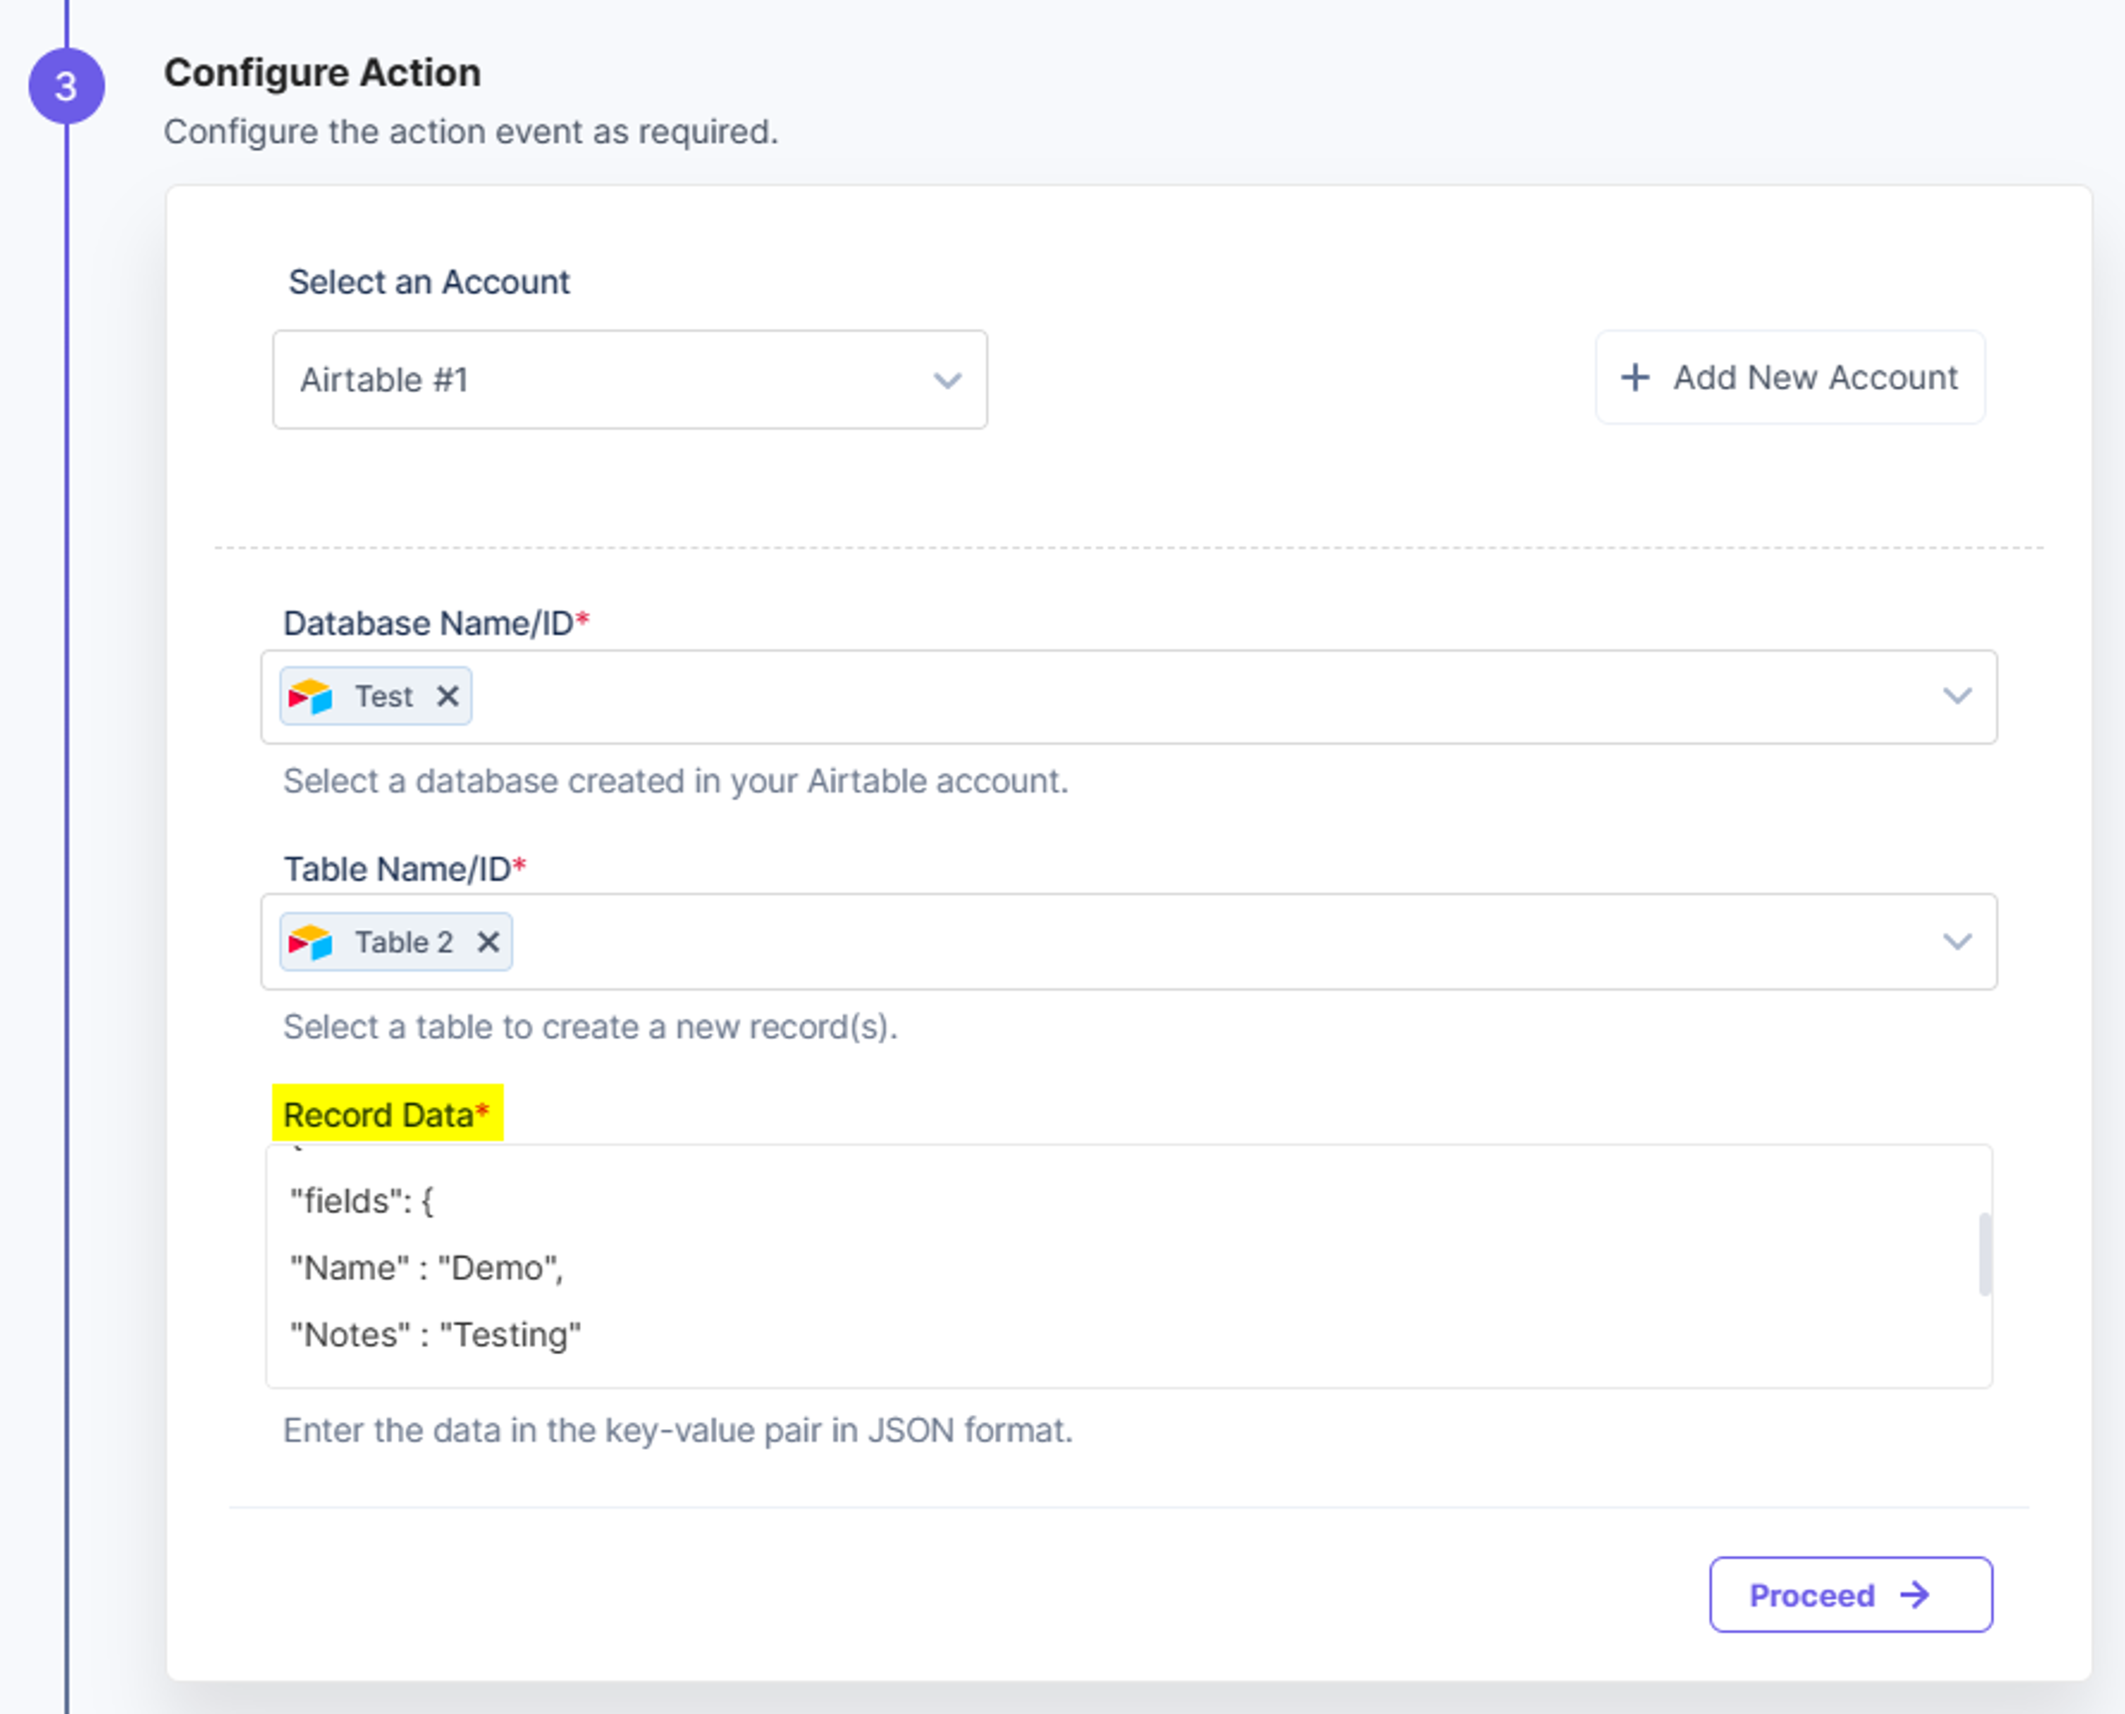
Task: Click inside the Record Data text area
Action: point(1128,1267)
